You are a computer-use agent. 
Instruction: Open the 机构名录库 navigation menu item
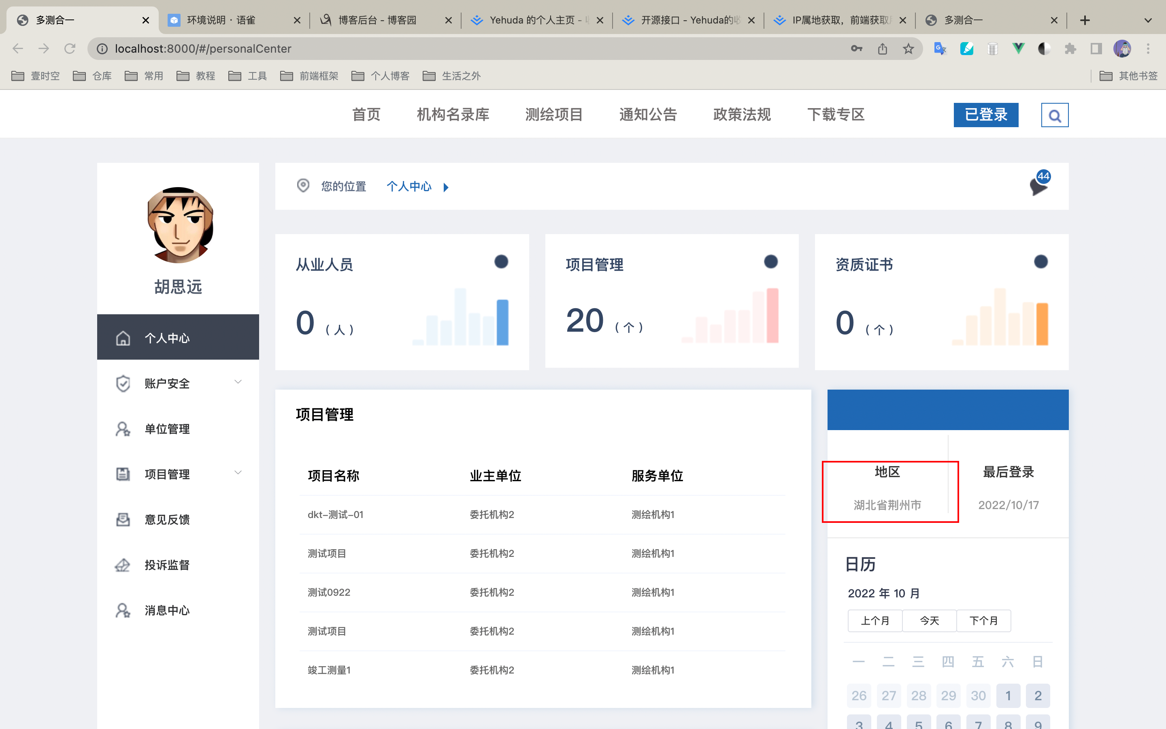tap(452, 115)
